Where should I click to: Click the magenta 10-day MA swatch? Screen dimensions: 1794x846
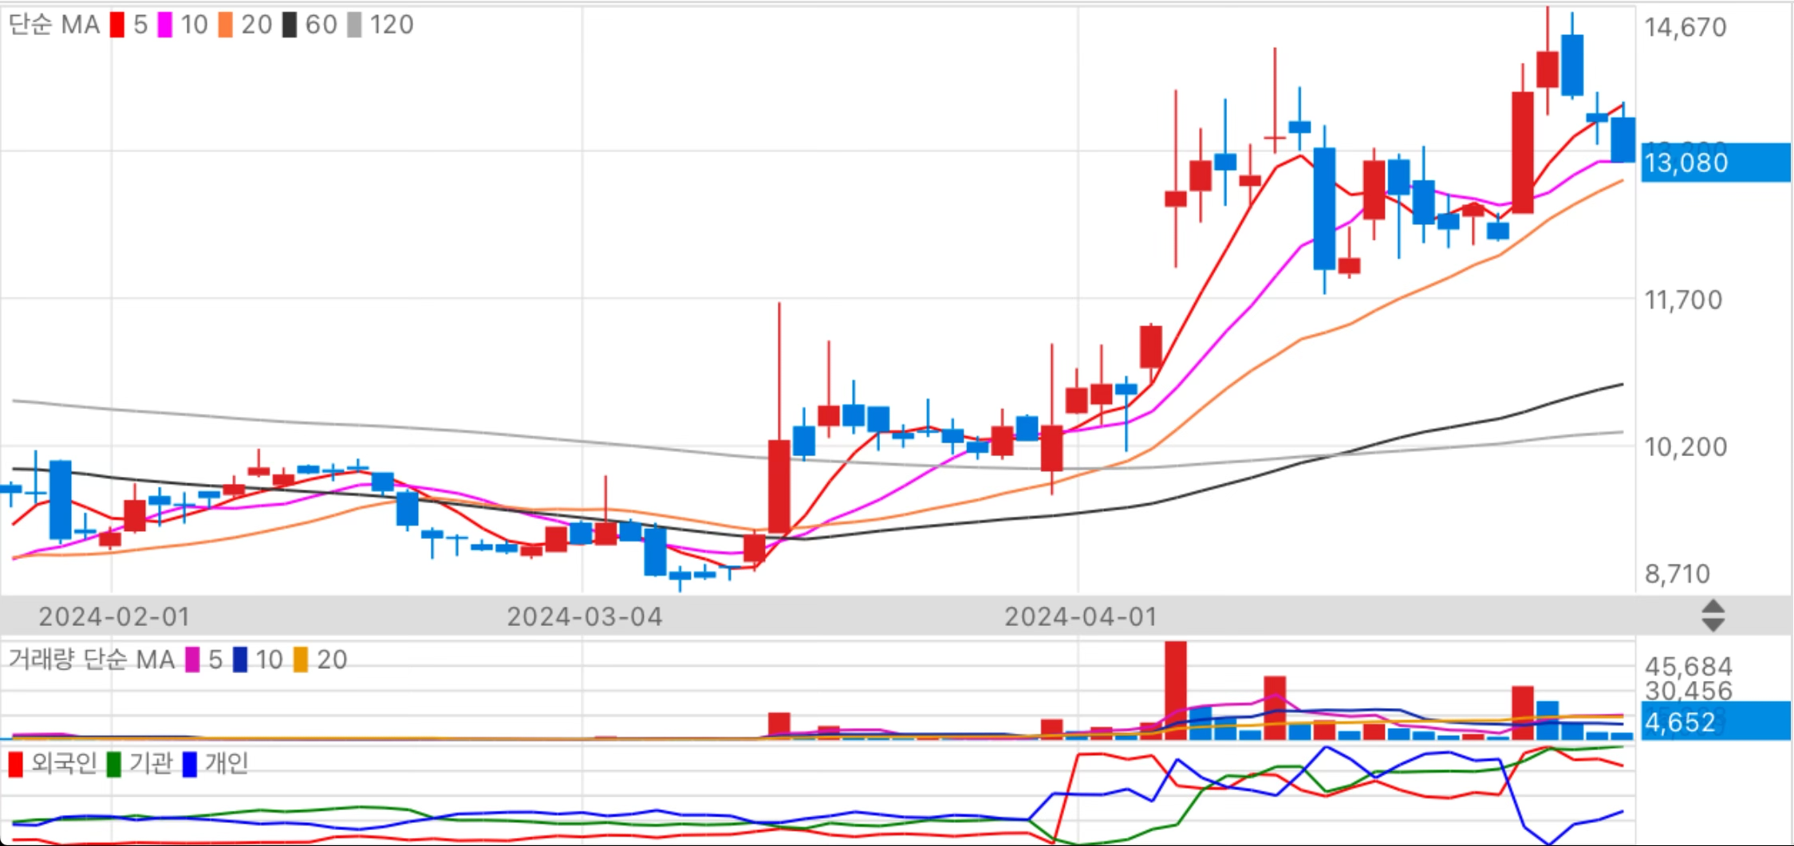[164, 25]
